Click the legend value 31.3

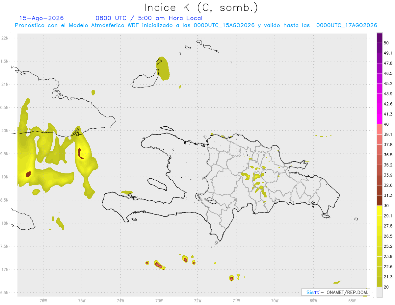[388, 195]
